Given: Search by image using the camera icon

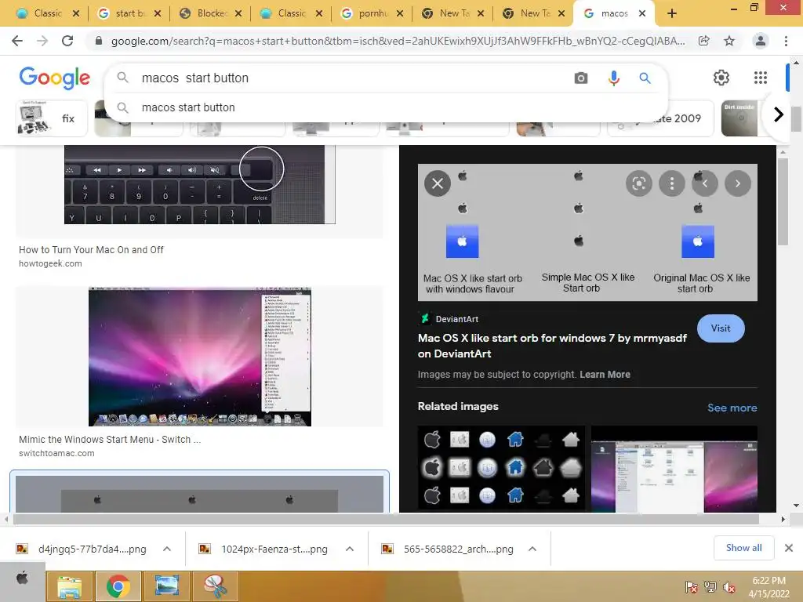Looking at the screenshot, I should 581,78.
